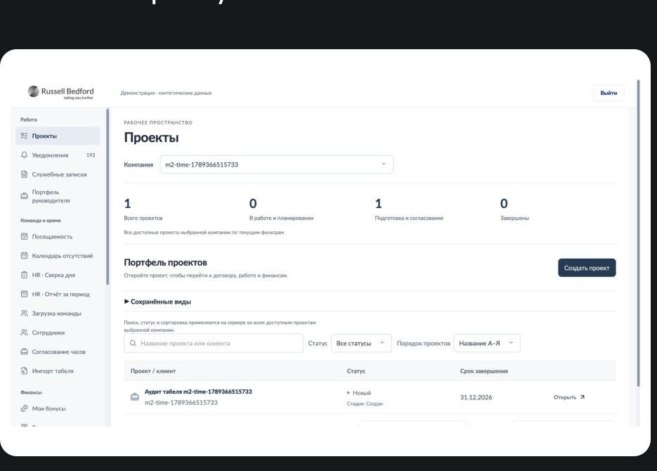Click the Проекты list icon in sidebar
The width and height of the screenshot is (657, 471).
pos(25,136)
